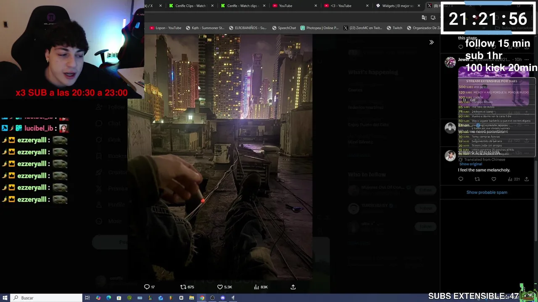The image size is (538, 302).
Task: Open the Jewel commenter's avatar
Action: pos(450,62)
